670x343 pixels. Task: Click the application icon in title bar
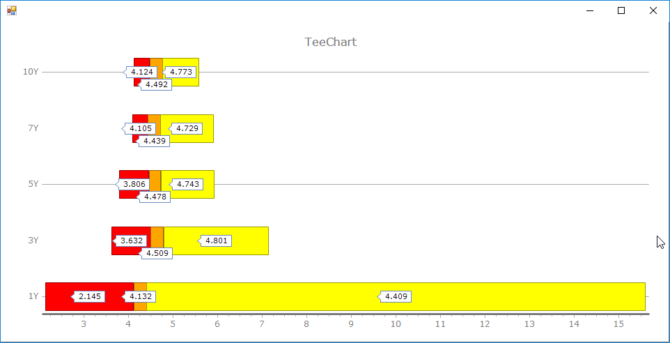tap(12, 10)
